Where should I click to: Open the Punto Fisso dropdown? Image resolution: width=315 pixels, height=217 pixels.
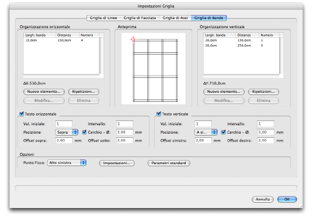point(66,162)
